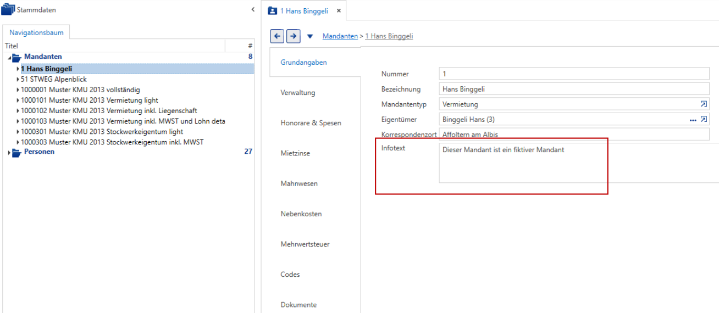Screen dimensions: 719x313
Task: Expand the 1 Hans Binggeli node
Action: [18, 69]
